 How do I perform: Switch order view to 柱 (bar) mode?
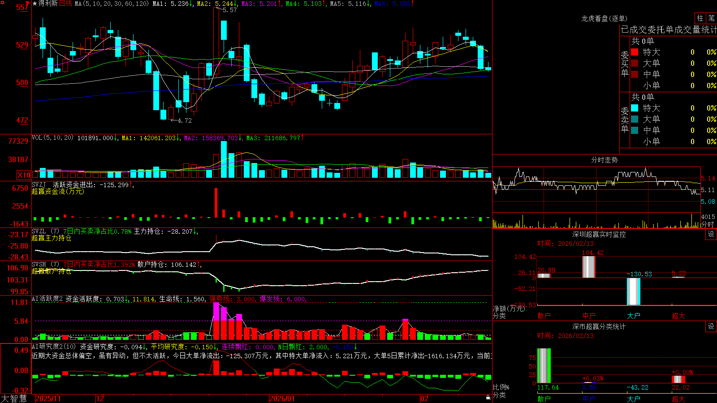point(700,18)
